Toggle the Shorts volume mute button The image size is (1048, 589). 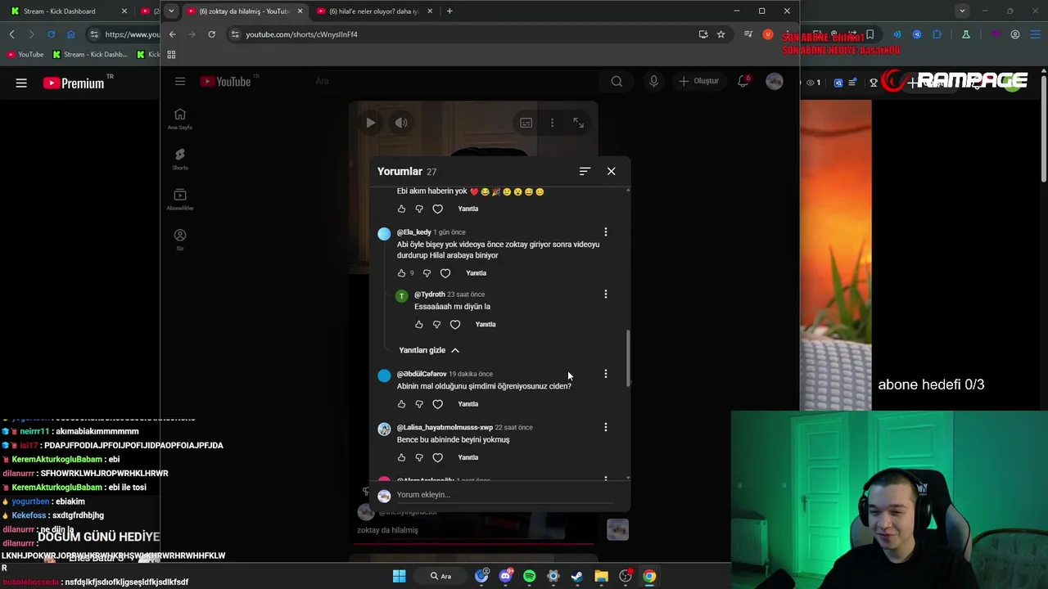401,123
